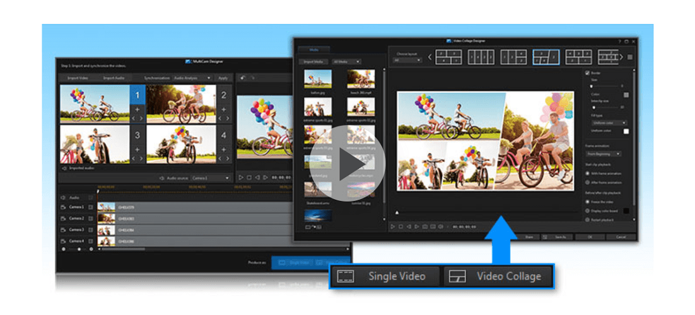Switch to the Media tab in Collage Designer
The width and height of the screenshot is (695, 315).
(313, 49)
